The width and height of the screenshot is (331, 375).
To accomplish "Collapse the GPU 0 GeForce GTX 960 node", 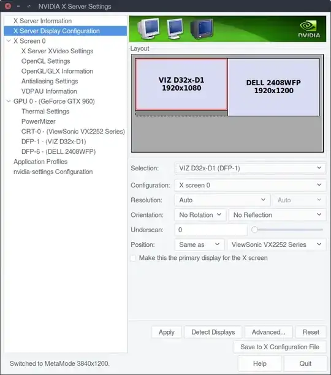I will tap(9, 101).
